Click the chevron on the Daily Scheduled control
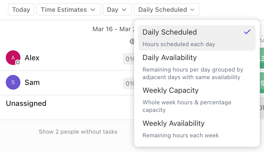Screen dimensions: 264x152 pyautogui.click(x=192, y=9)
